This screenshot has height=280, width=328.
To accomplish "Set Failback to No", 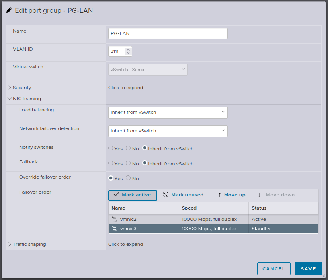I will tap(128, 163).
